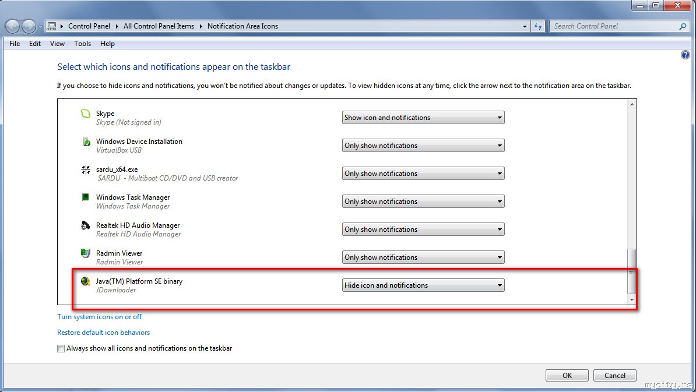Click the sardu_x64.exe icon
The height and width of the screenshot is (392, 696).
[86, 169]
